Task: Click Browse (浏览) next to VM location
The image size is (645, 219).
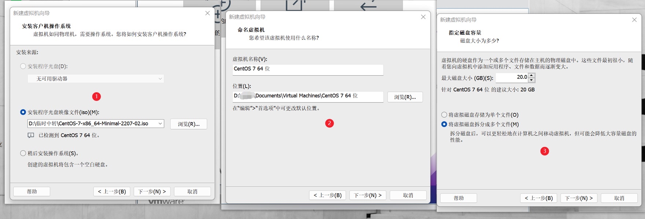Action: [x=405, y=97]
